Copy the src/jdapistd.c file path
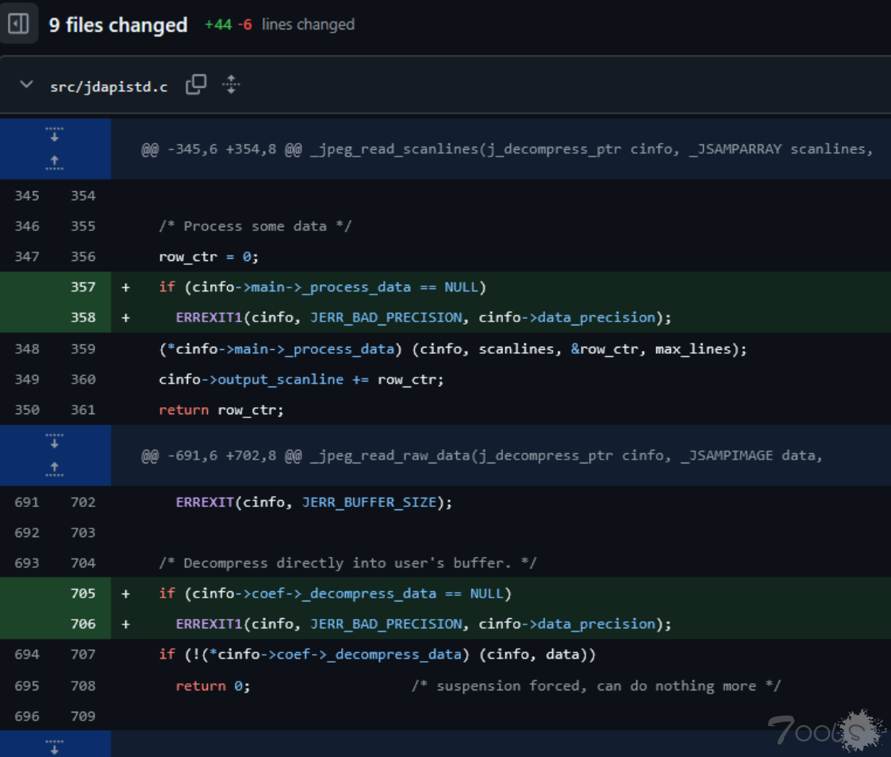 [x=195, y=85]
